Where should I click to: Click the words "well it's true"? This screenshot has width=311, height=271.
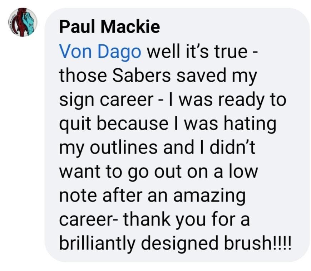[197, 52]
